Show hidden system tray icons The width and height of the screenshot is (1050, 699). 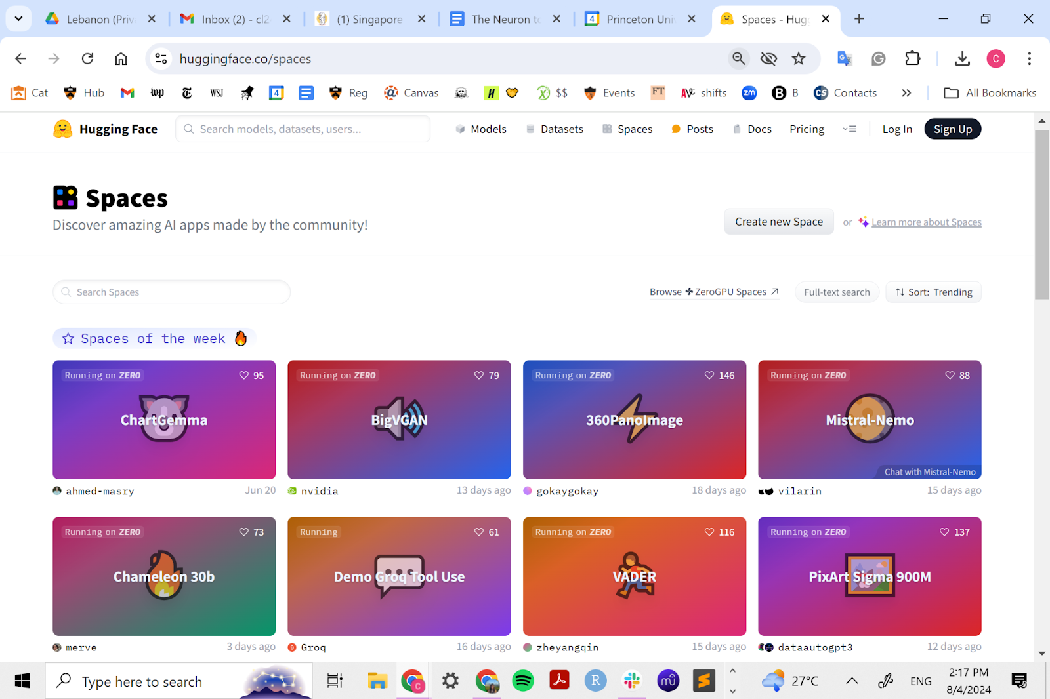pyautogui.click(x=852, y=681)
